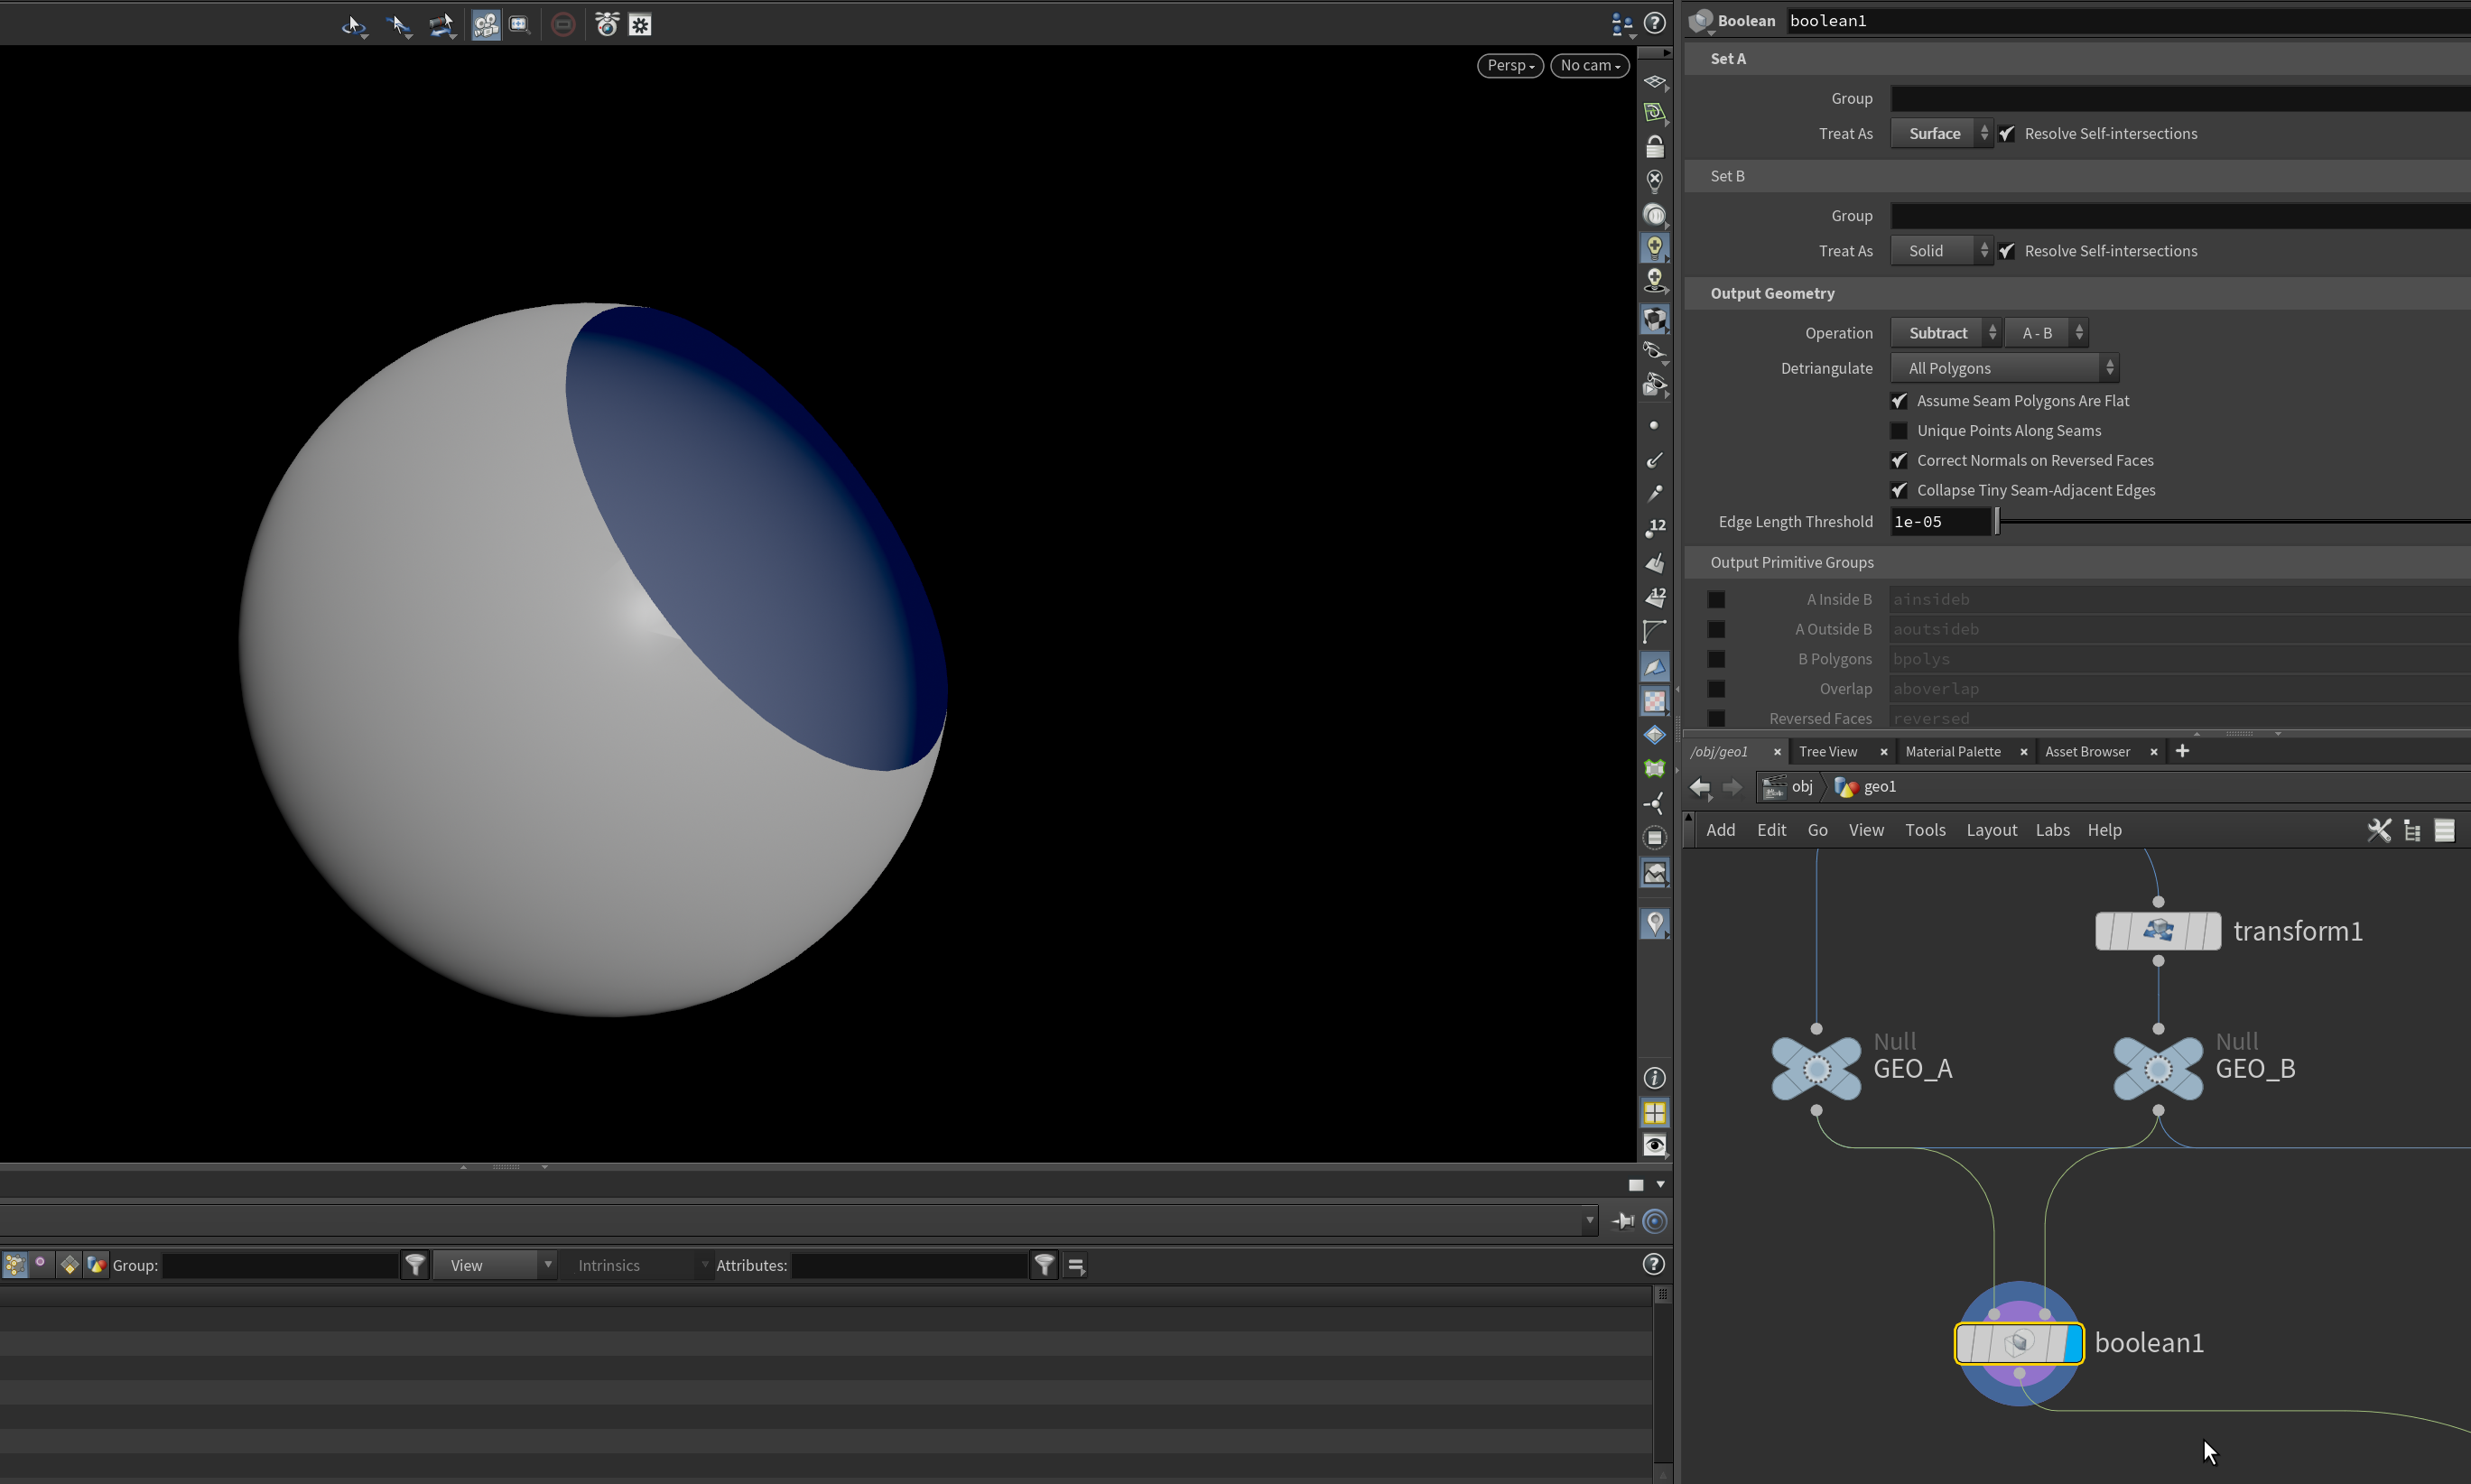Toggle Set B Resolve Self-intersections checkbox
2471x1484 pixels.
pyautogui.click(x=2006, y=251)
